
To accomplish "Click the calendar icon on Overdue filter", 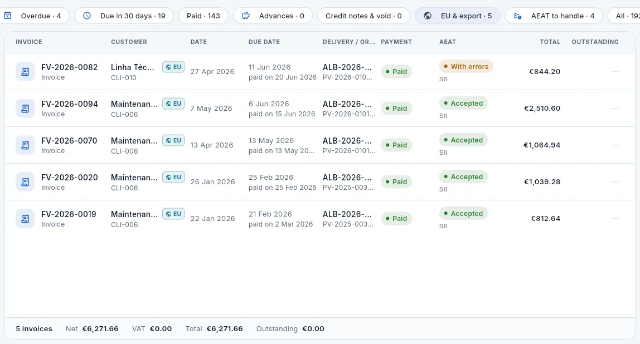I will pos(7,16).
